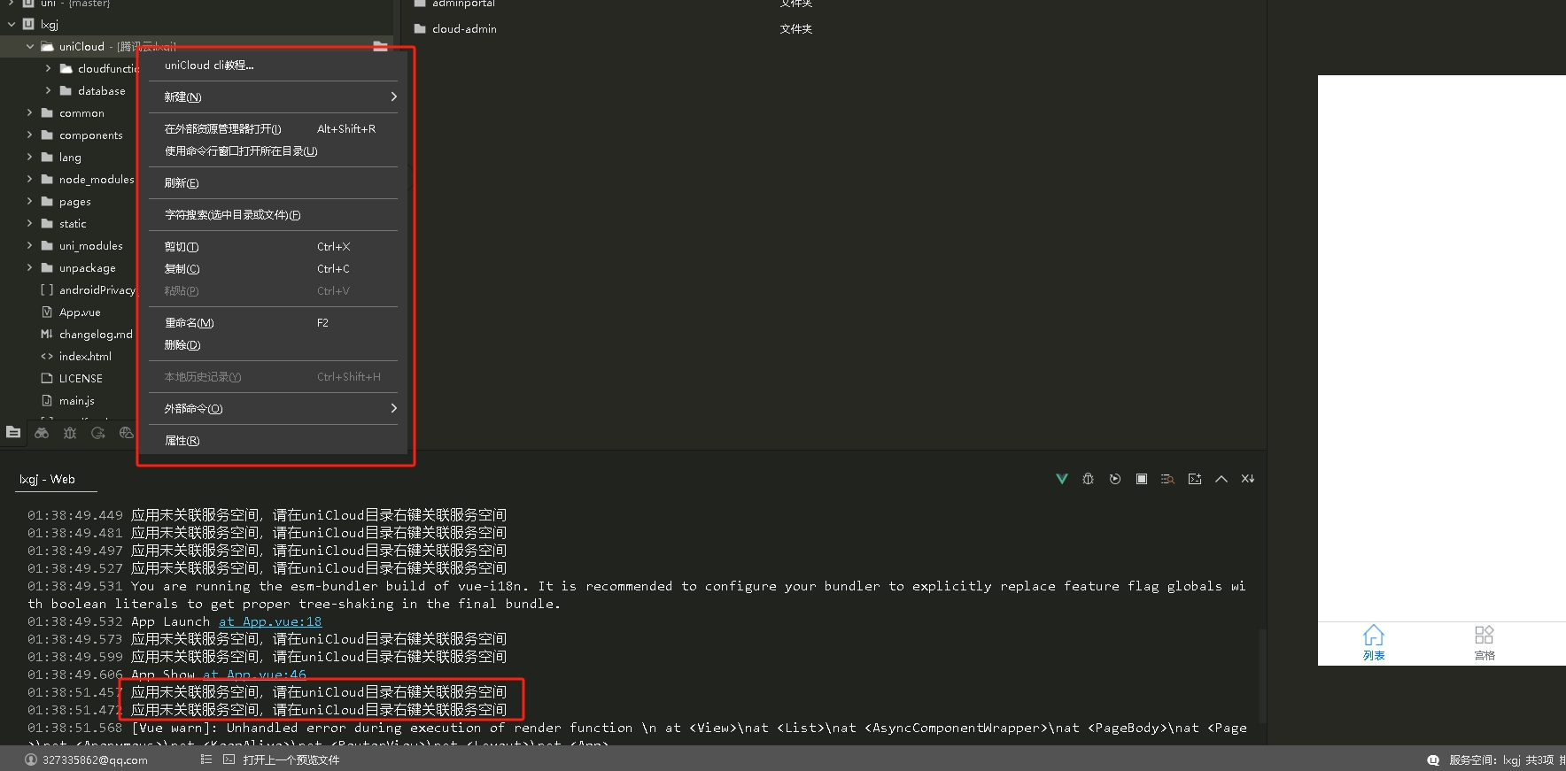Stop the running task with square icon
This screenshot has width=1566, height=771.
tap(1142, 479)
